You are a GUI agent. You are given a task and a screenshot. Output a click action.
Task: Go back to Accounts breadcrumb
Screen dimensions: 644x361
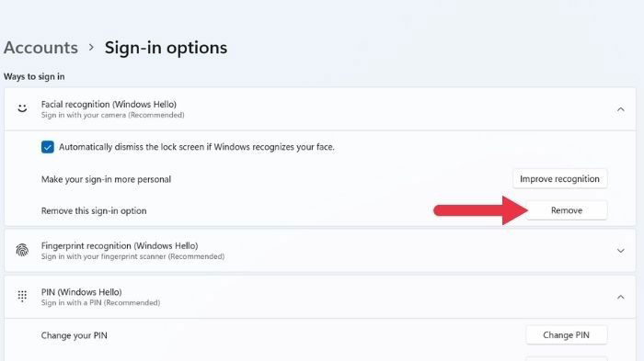41,48
